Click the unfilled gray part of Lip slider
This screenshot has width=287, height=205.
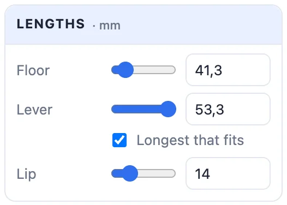[157, 173]
